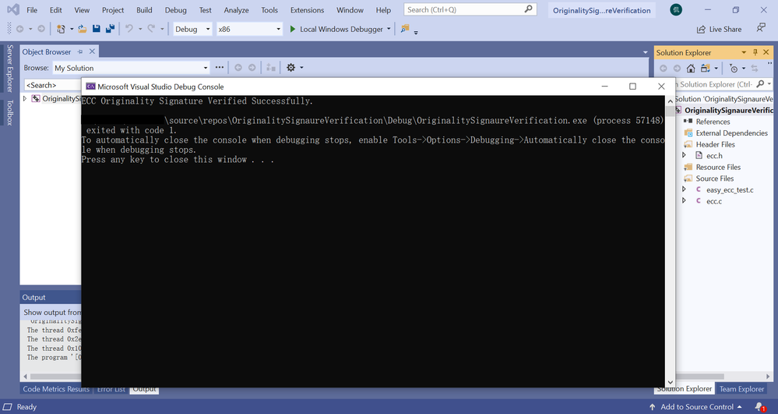Image resolution: width=778 pixels, height=414 pixels.
Task: Open the Build menu
Action: point(144,10)
